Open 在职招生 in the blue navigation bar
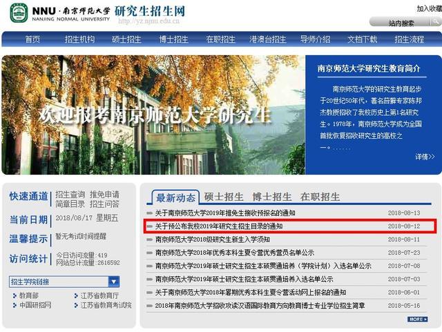Screen dimensions: 442x332 (221, 39)
